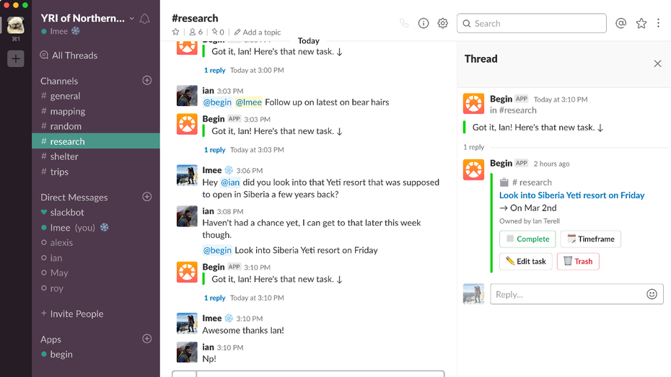Screen dimensions: 671x377
Task: Click the Today date divider label
Action: coord(309,41)
